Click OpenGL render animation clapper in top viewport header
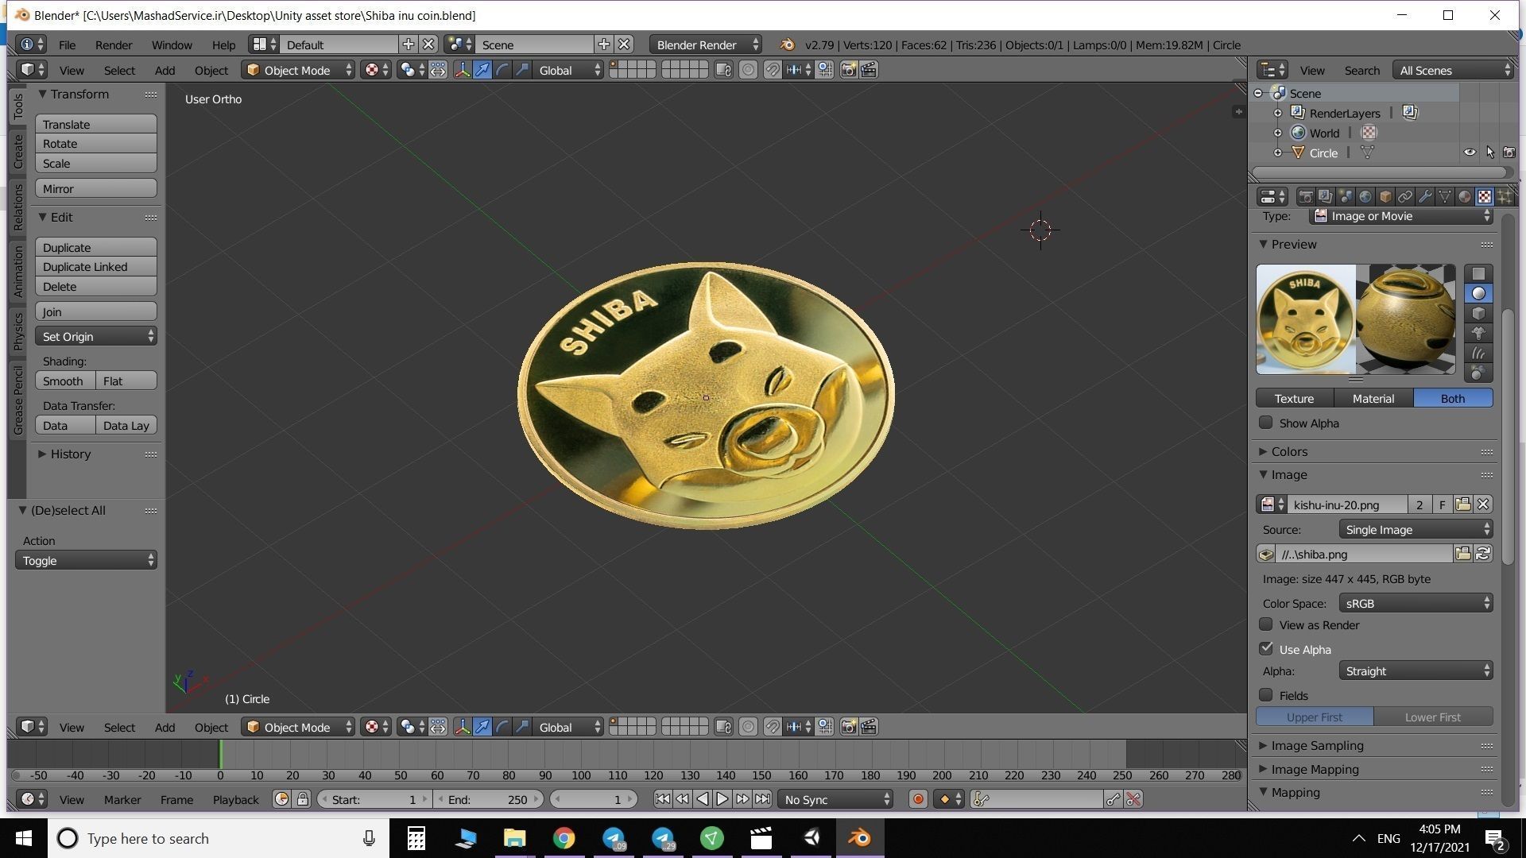Image resolution: width=1526 pixels, height=858 pixels. (869, 70)
